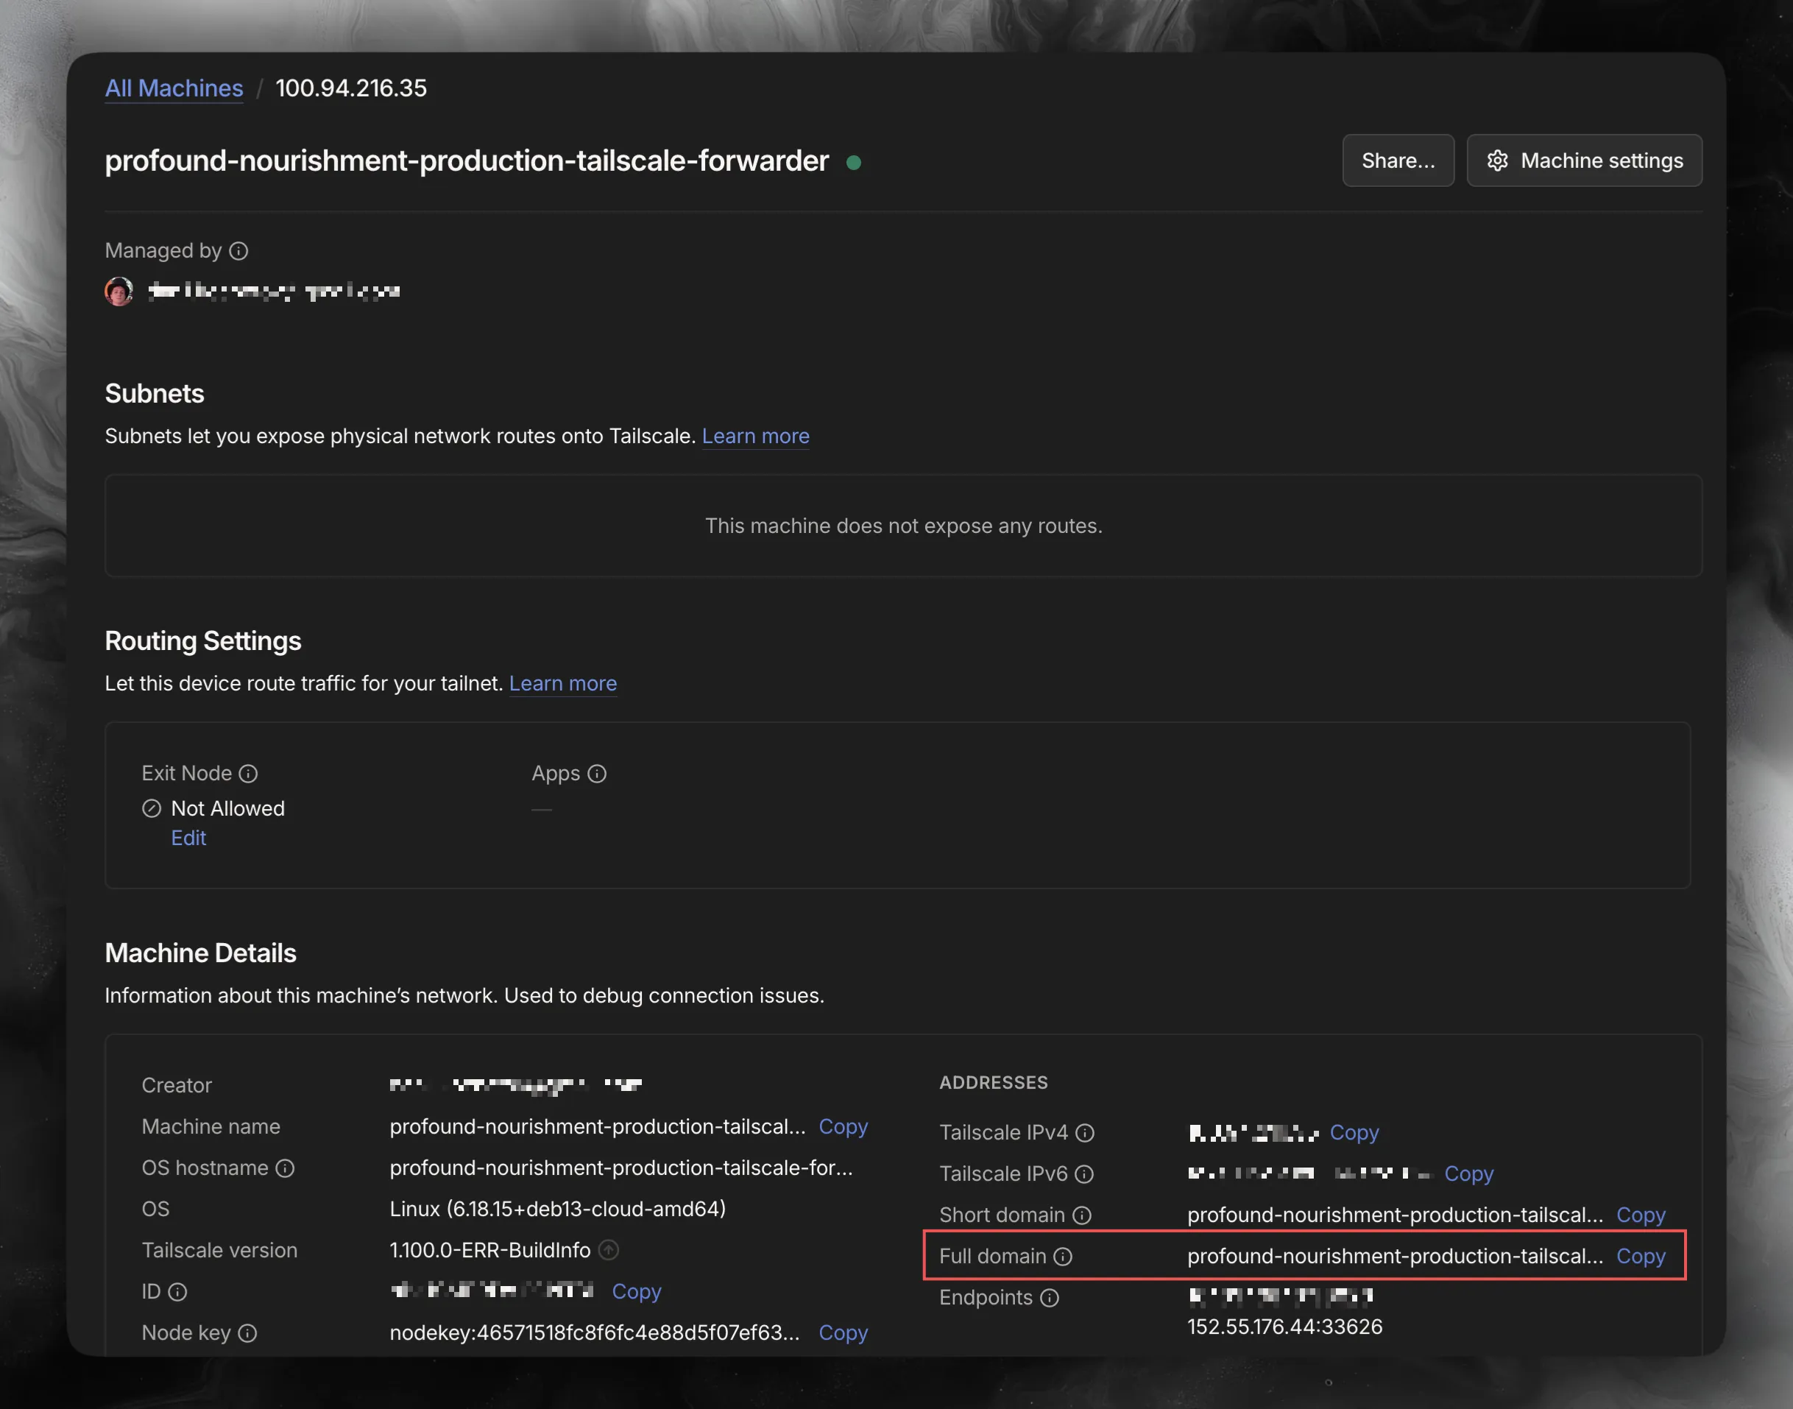The height and width of the screenshot is (1409, 1793).
Task: Click the OS hostname info icon
Action: (285, 1168)
